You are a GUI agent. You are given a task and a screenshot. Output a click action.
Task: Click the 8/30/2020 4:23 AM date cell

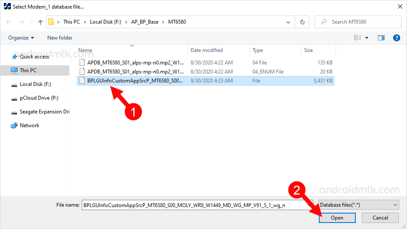pyautogui.click(x=212, y=81)
